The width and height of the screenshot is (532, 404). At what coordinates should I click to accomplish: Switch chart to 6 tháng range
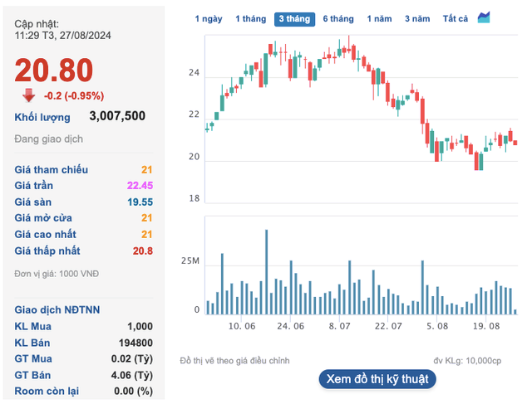pyautogui.click(x=338, y=18)
